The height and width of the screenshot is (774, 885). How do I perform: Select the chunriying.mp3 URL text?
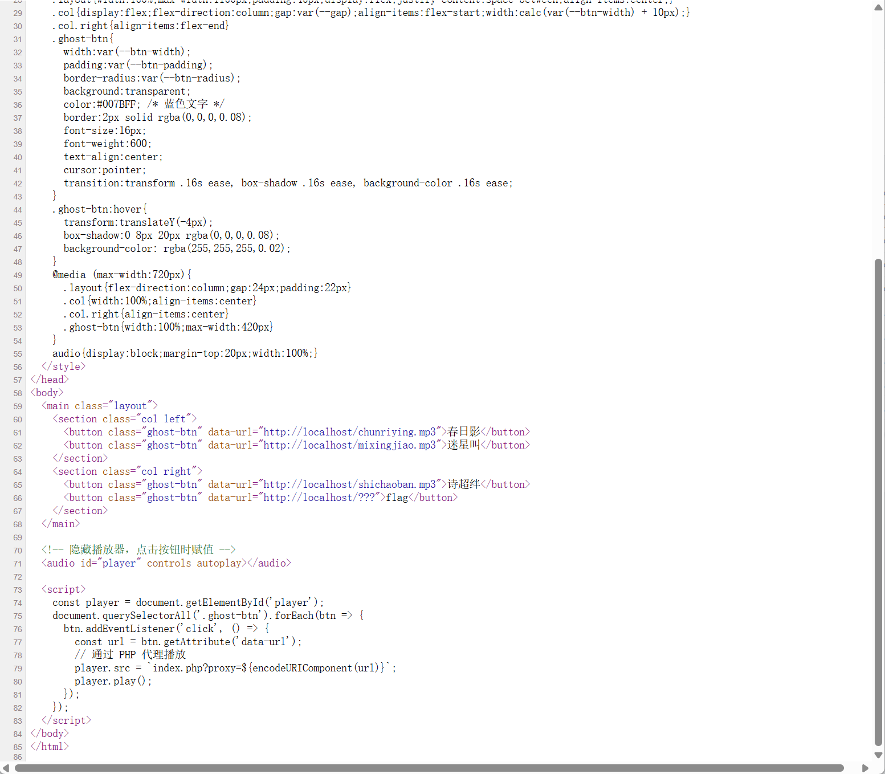pyautogui.click(x=349, y=431)
